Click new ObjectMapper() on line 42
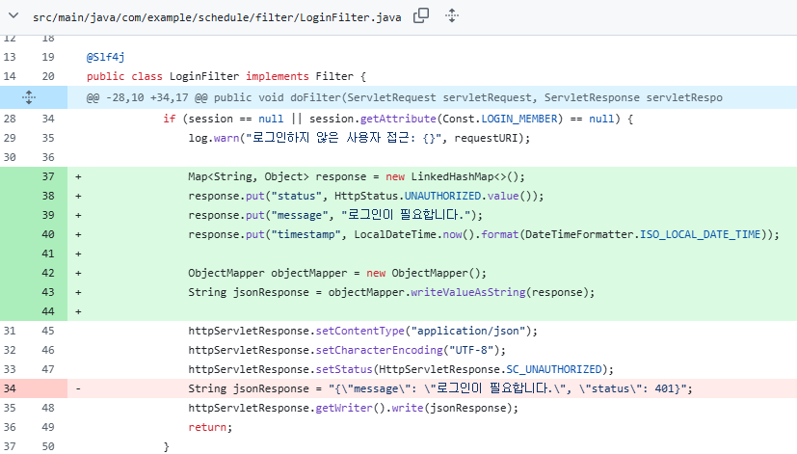This screenshot has width=797, height=454. click(x=426, y=274)
